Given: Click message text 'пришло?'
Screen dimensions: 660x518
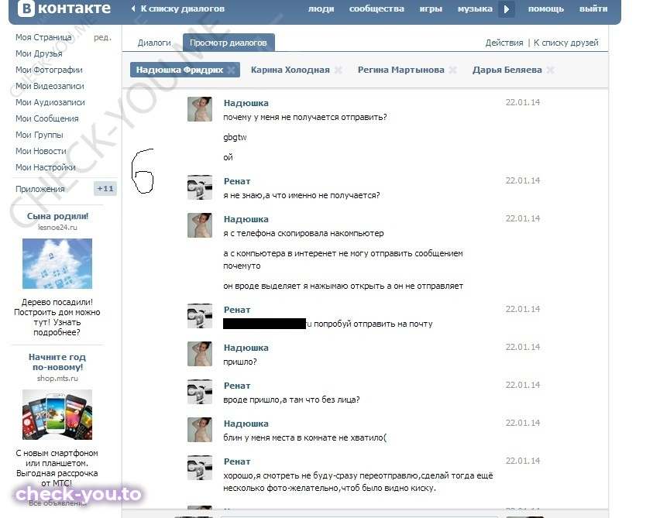Looking at the screenshot, I should tap(240, 362).
